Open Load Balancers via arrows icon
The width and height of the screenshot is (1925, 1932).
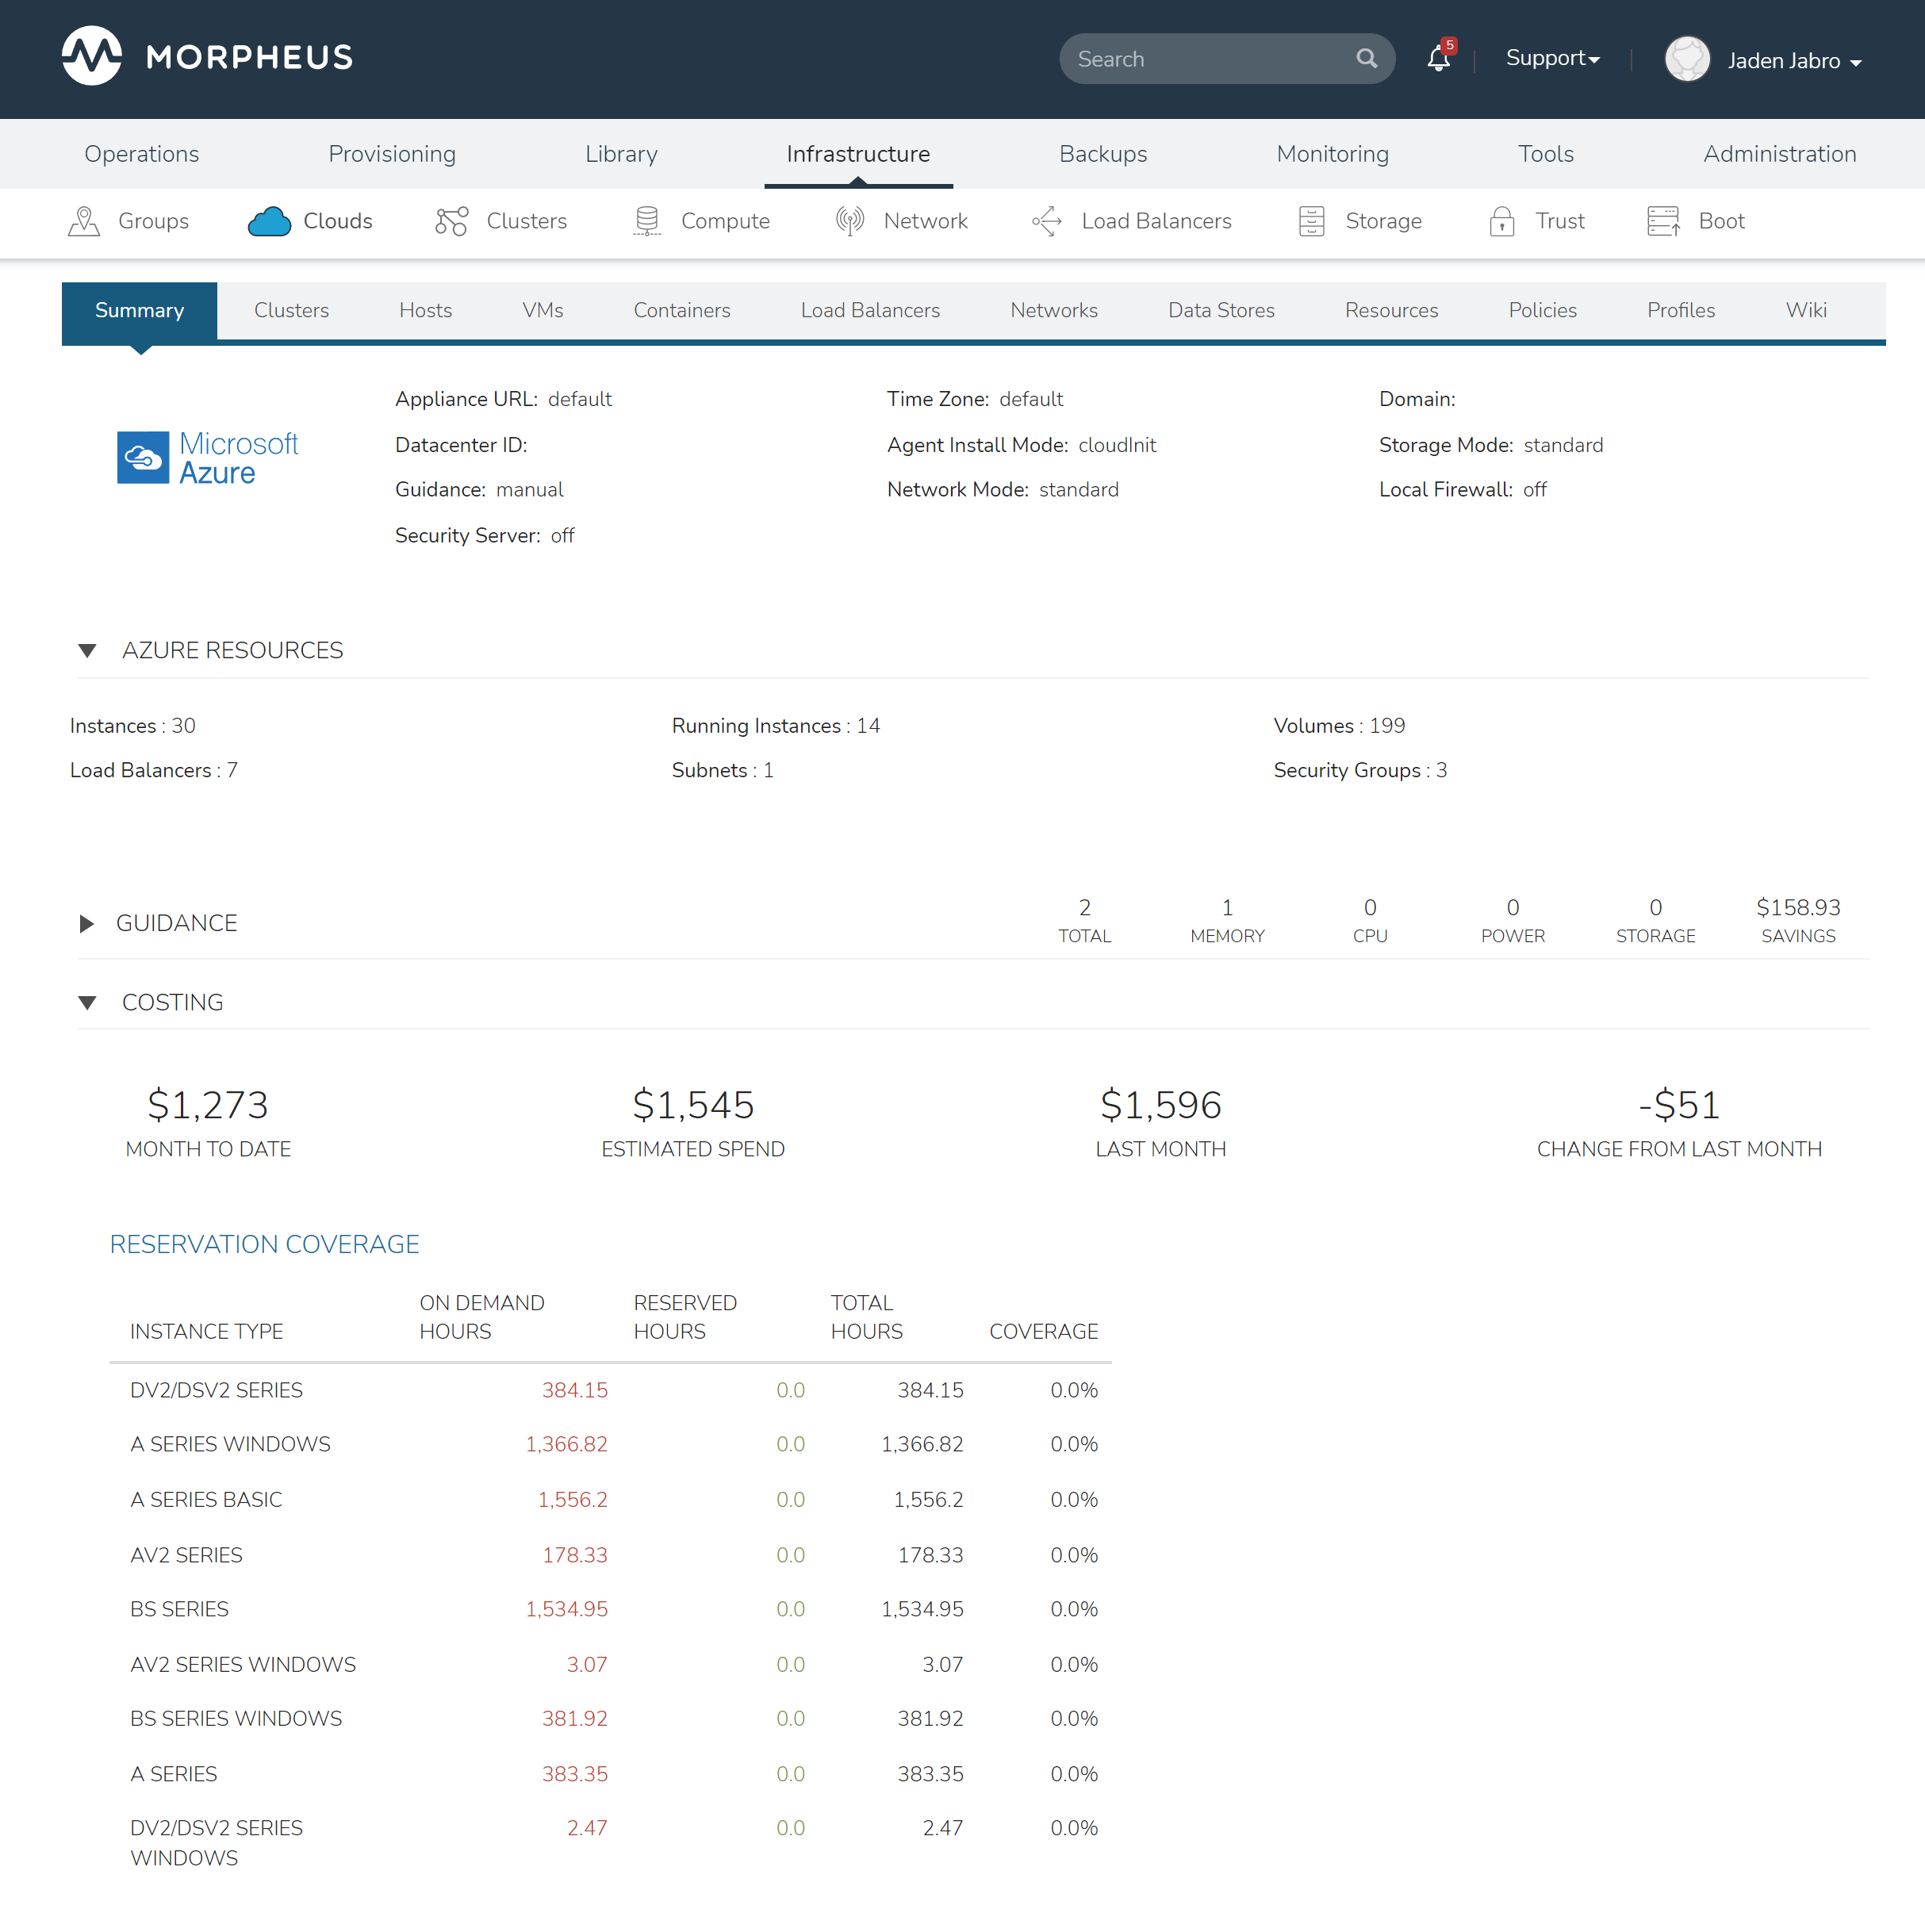point(1047,221)
